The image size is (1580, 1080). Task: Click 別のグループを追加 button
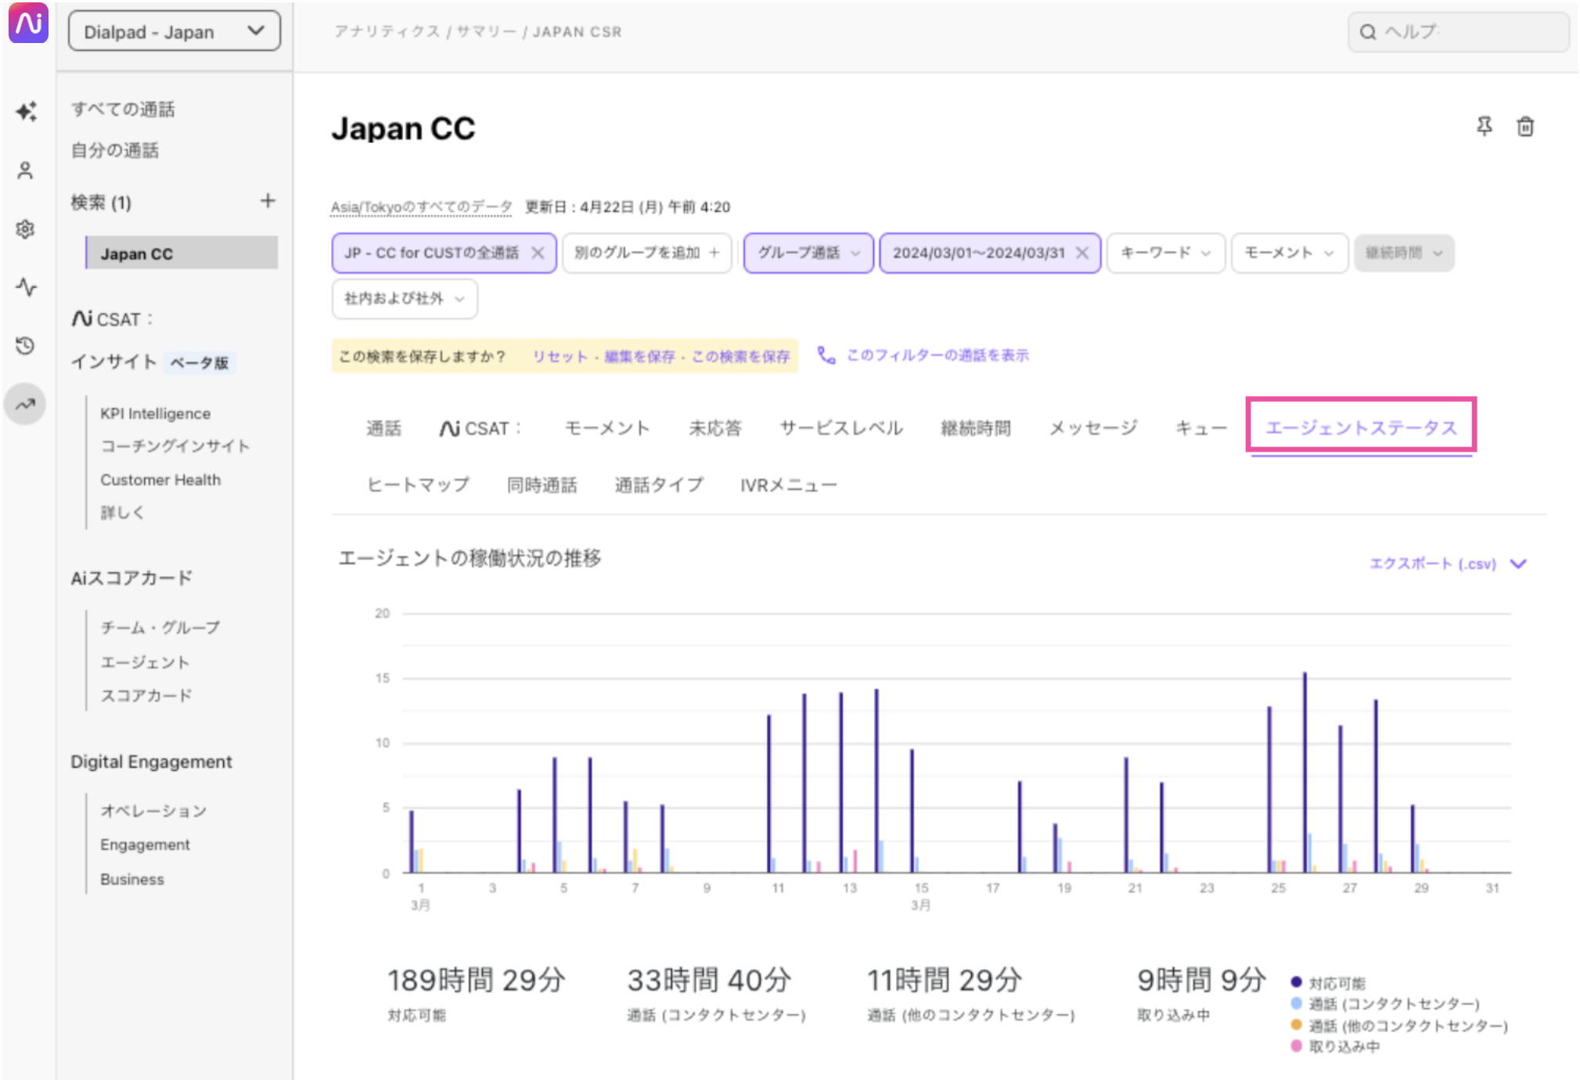(x=646, y=253)
